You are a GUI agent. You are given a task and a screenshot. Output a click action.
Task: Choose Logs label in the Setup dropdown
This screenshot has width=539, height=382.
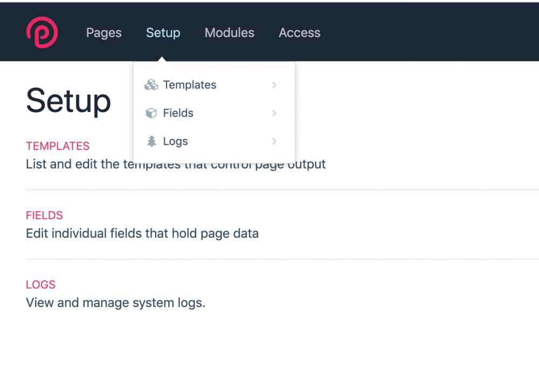point(175,141)
